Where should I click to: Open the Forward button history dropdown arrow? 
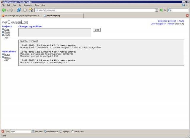(x=15, y=10)
